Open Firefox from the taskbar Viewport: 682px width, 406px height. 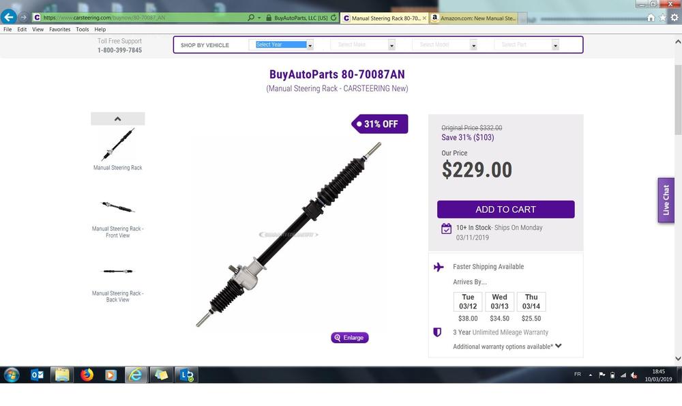point(87,375)
